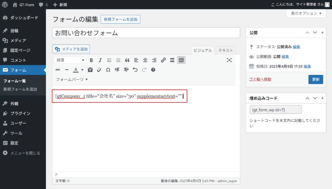Open the 新規フォームを追加 sidebar submenu

[20, 89]
